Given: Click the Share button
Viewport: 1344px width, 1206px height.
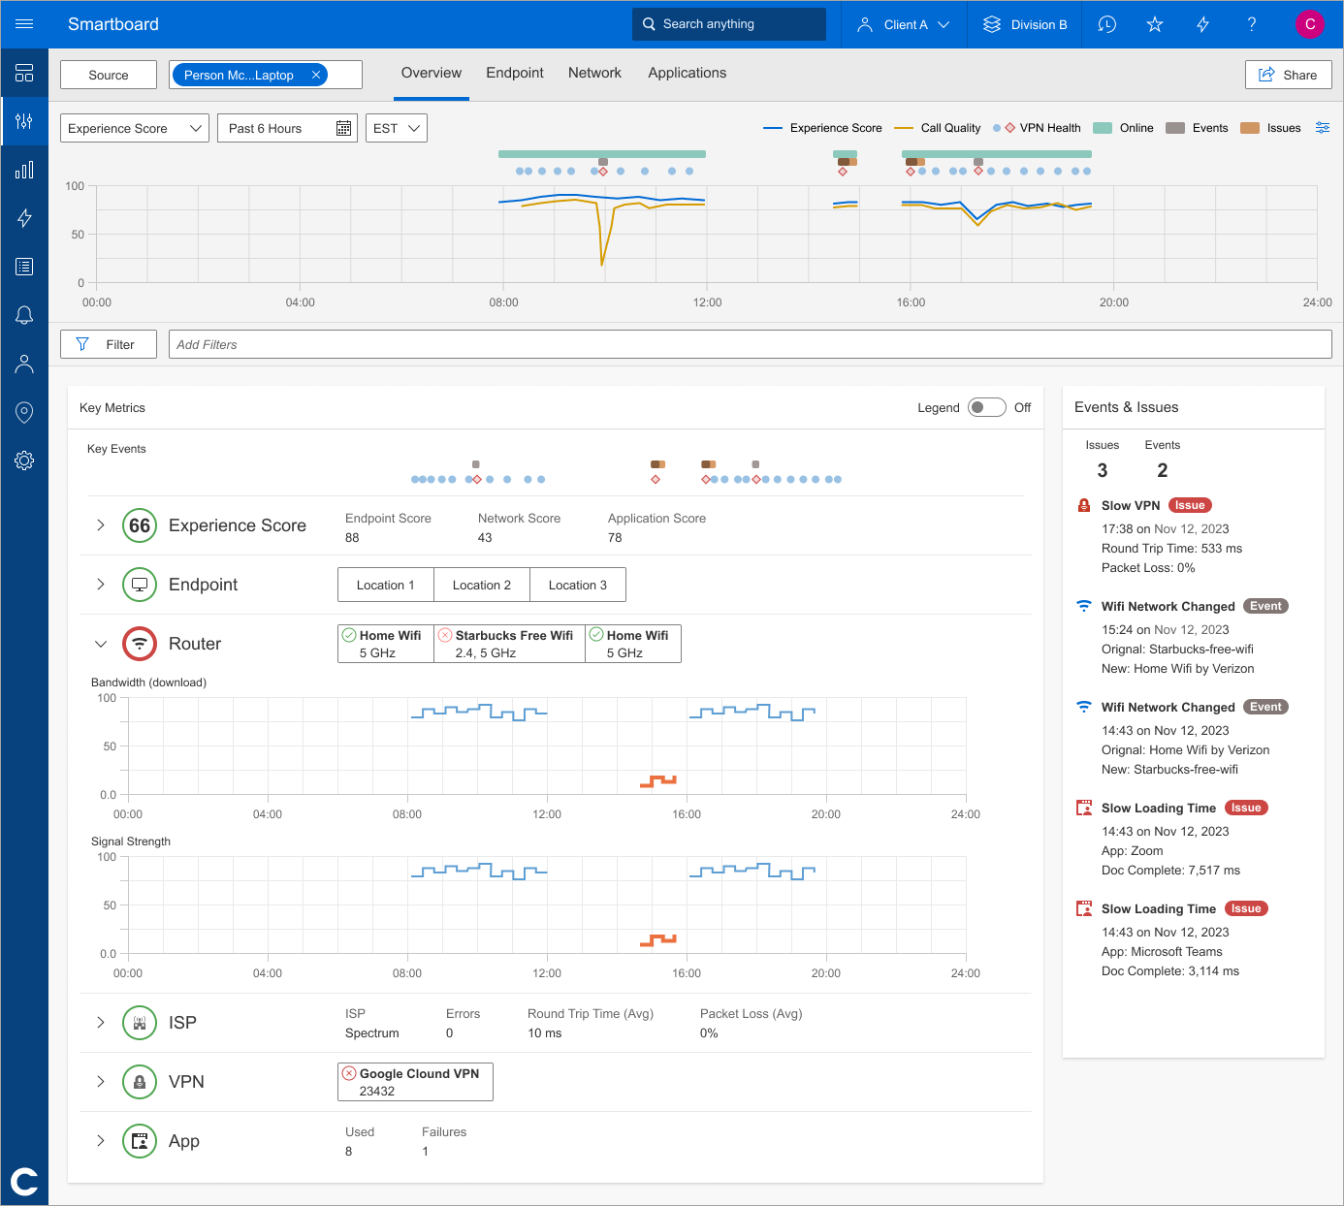Looking at the screenshot, I should (x=1288, y=74).
